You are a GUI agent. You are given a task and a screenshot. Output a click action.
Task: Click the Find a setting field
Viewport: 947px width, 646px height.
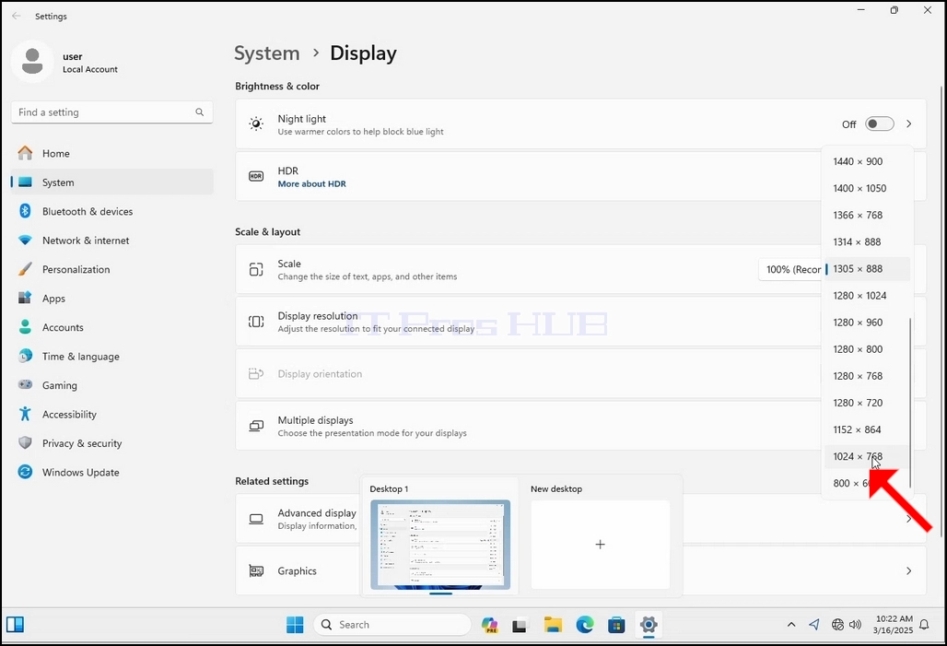(111, 112)
